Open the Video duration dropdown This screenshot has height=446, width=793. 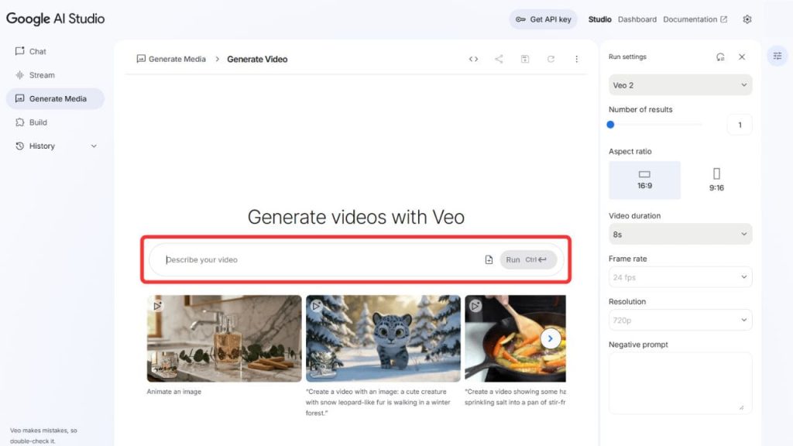coord(680,234)
